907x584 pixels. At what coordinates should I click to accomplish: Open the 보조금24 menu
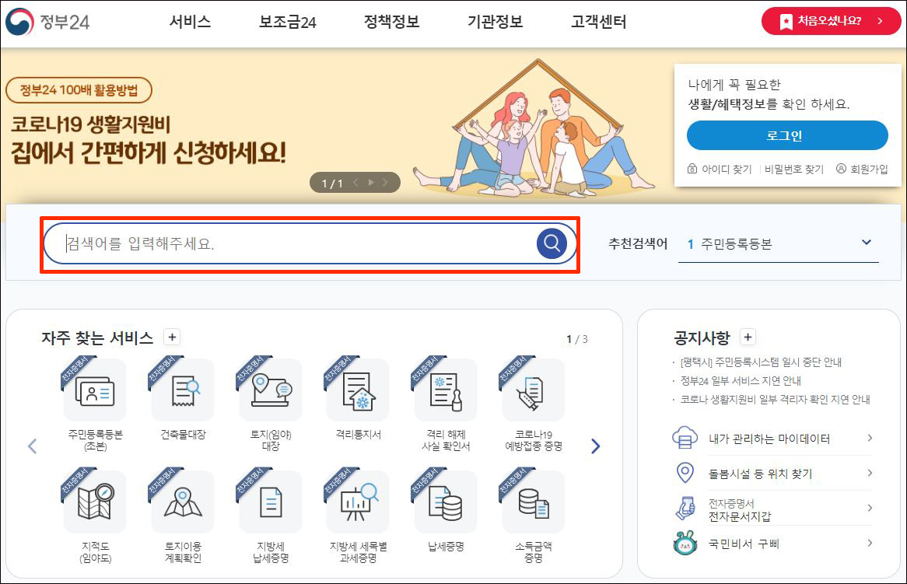(286, 23)
